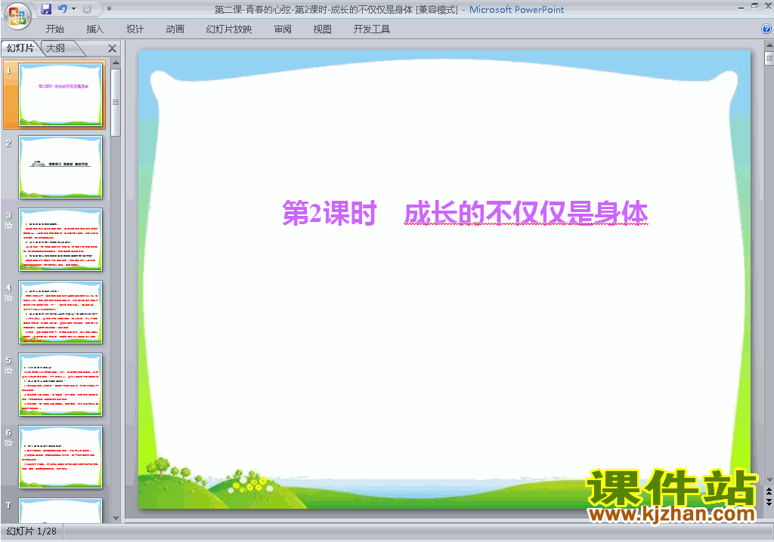Open the 开发工具 ribbon tab
This screenshot has width=774, height=542.
pos(372,29)
